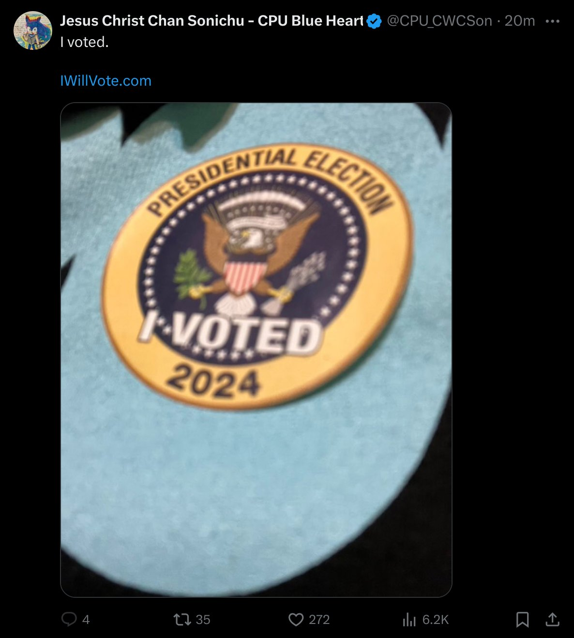This screenshot has height=638, width=574.
Task: Select the tweet text "I voted."
Action: click(x=84, y=42)
